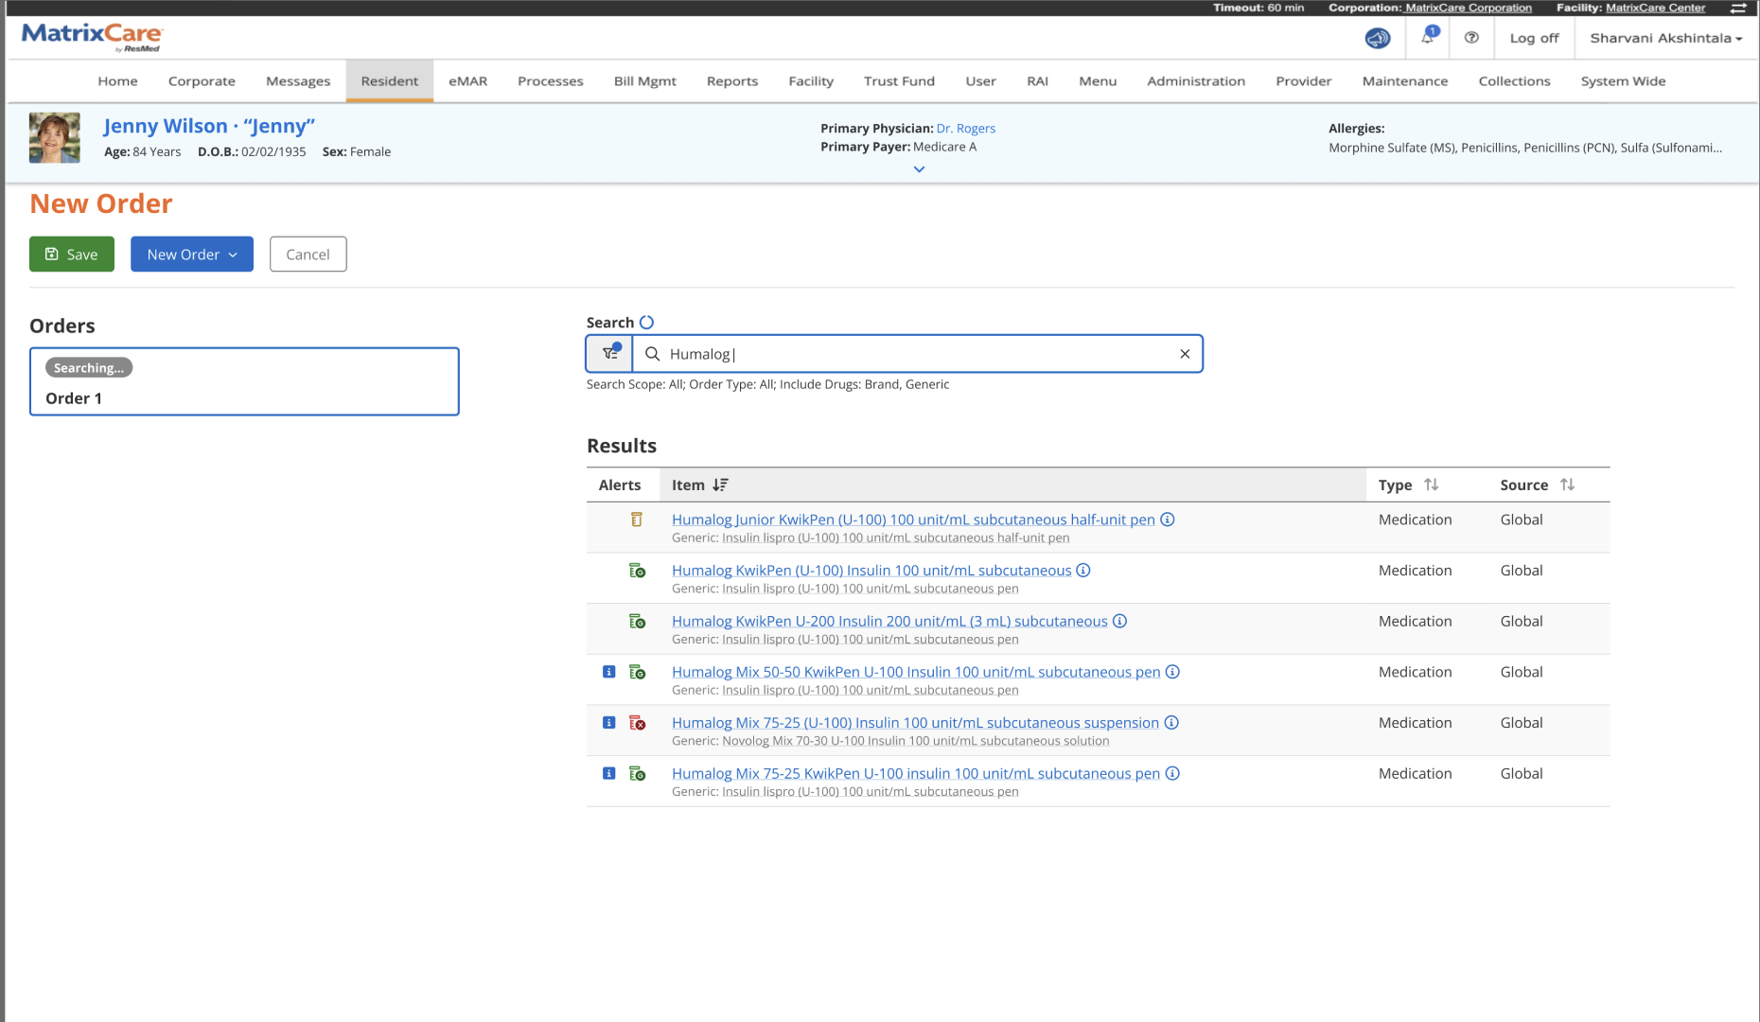The height and width of the screenshot is (1022, 1760).
Task: Click into the Humalog search field
Action: pyautogui.click(x=918, y=354)
